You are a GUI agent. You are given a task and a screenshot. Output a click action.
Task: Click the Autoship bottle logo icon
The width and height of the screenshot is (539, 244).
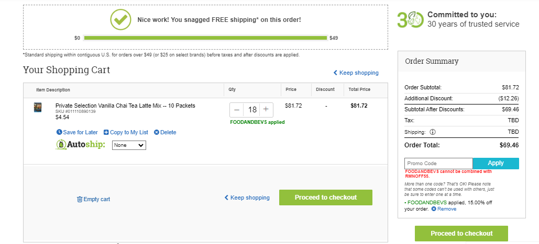tap(61, 145)
